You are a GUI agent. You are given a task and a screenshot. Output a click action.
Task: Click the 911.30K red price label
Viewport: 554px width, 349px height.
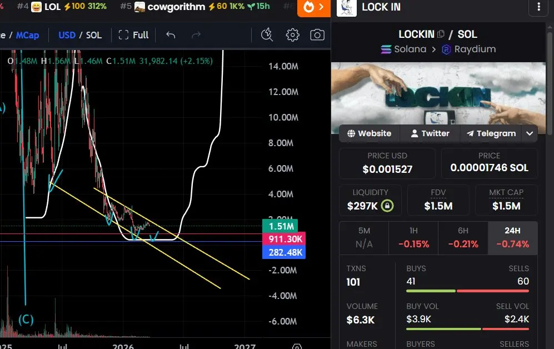tap(284, 239)
